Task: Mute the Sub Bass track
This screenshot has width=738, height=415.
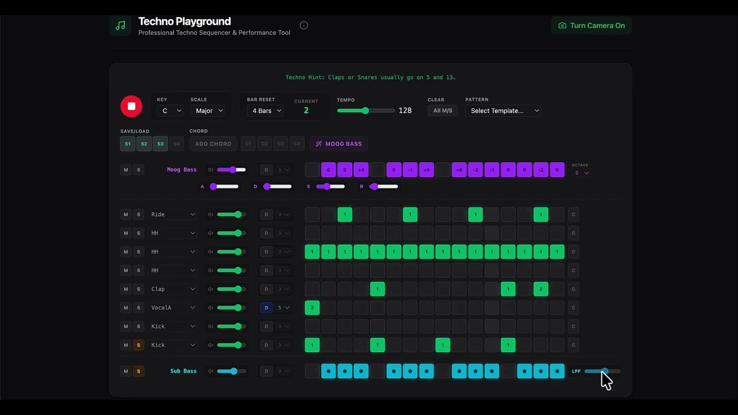Action: pos(126,371)
